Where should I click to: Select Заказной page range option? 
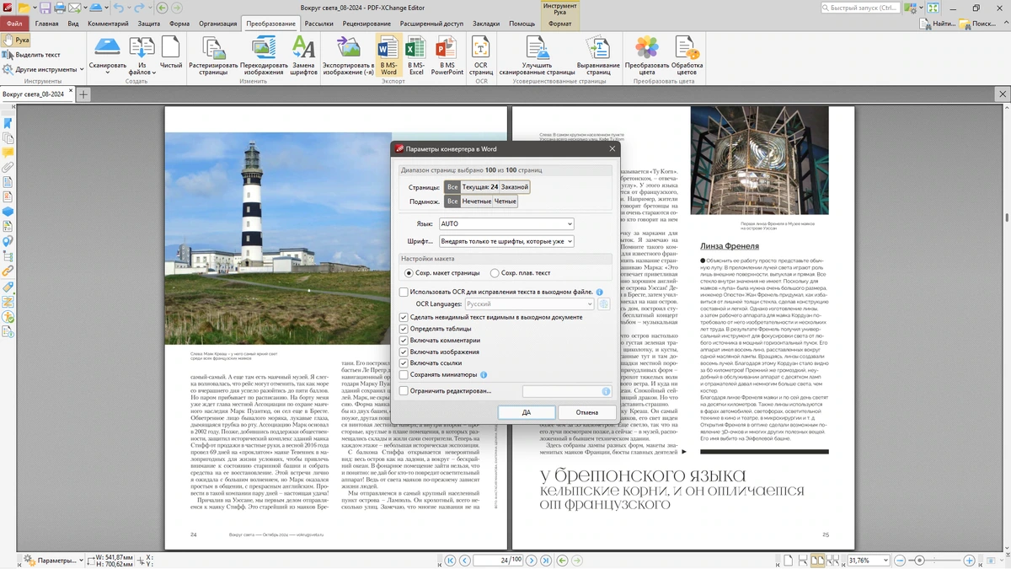point(515,187)
